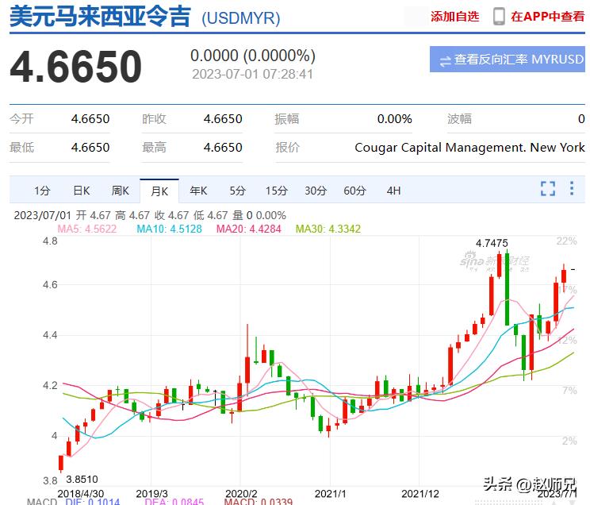
Task: Show the 5分 interval chart
Action: click(238, 191)
